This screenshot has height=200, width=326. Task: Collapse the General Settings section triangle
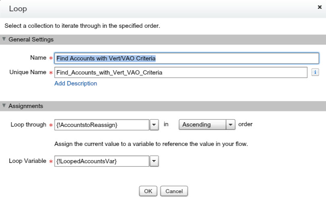[x=4, y=40]
